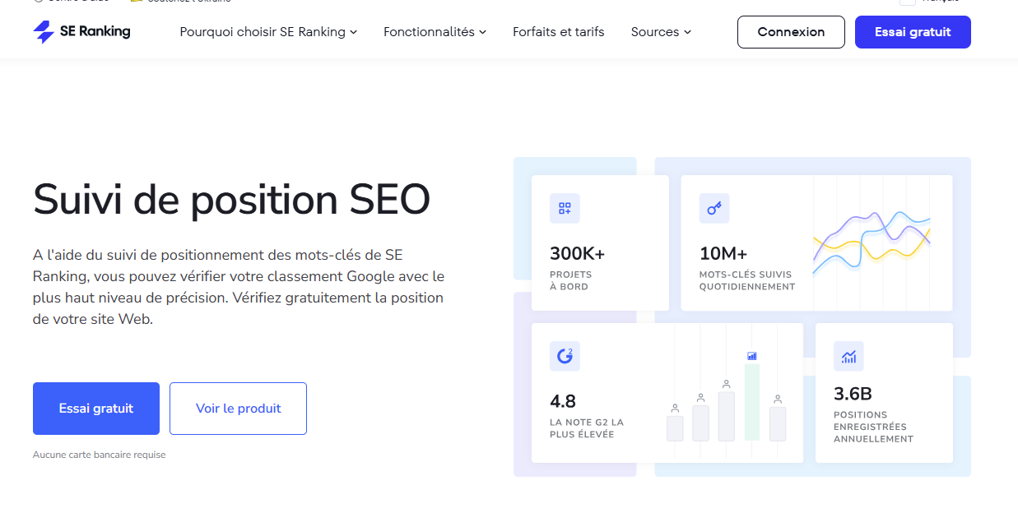Click the small chart icon atop the green bar

[751, 356]
